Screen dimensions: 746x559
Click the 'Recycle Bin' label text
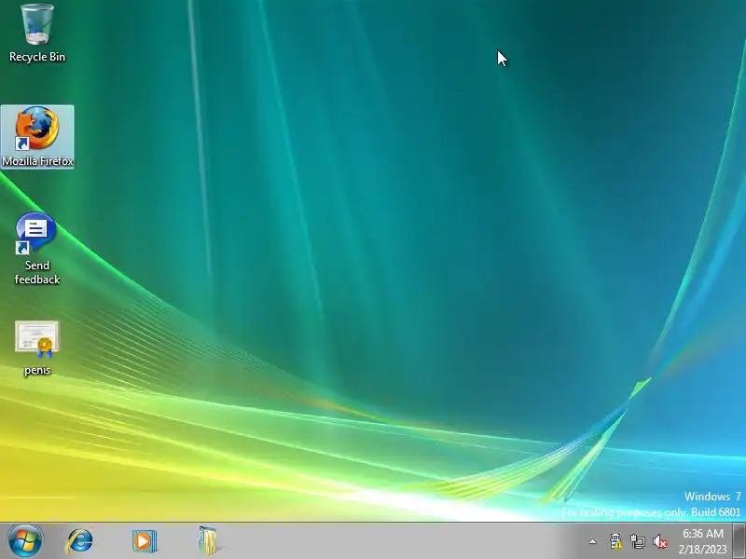point(37,57)
